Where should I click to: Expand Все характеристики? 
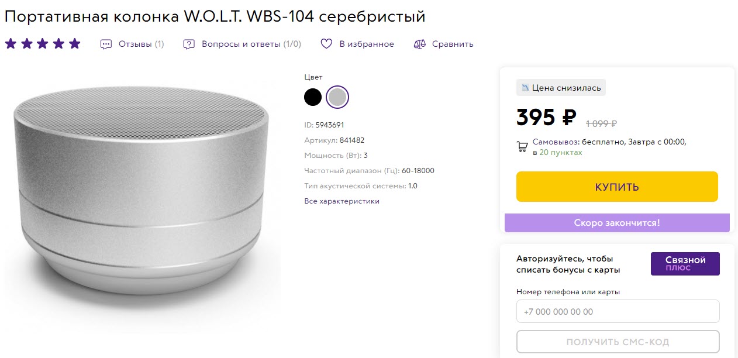(x=342, y=201)
